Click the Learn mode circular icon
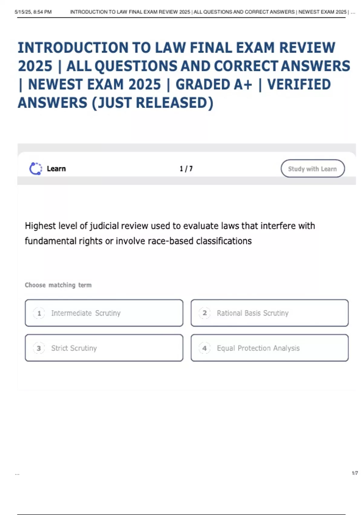This screenshot has height=515, width=363. (36, 169)
